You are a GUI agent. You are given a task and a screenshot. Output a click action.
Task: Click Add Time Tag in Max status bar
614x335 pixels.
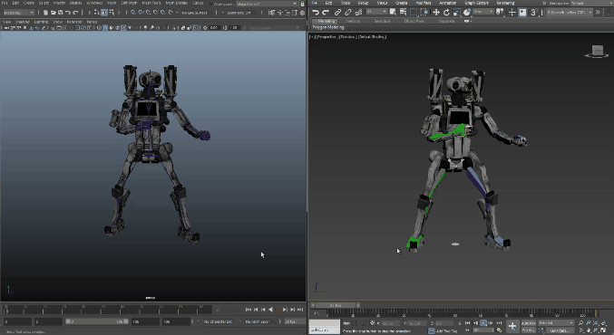[x=446, y=331]
